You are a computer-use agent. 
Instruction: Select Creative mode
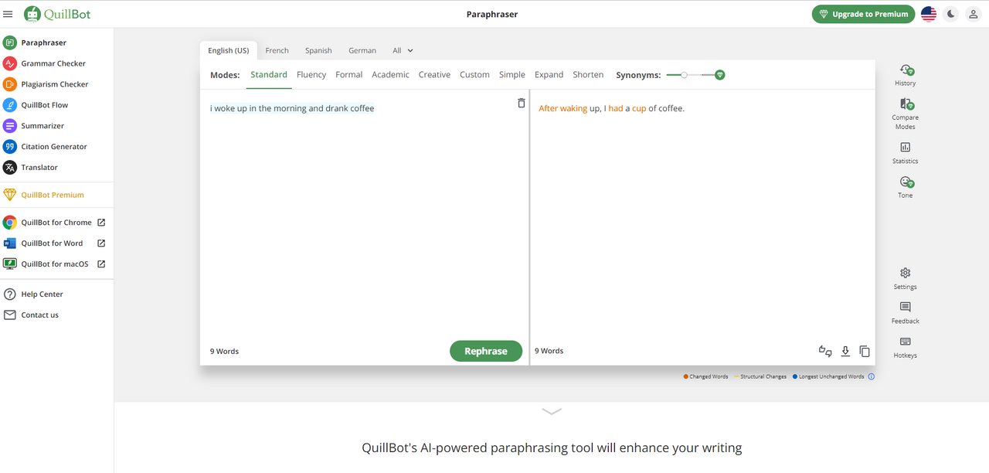434,75
